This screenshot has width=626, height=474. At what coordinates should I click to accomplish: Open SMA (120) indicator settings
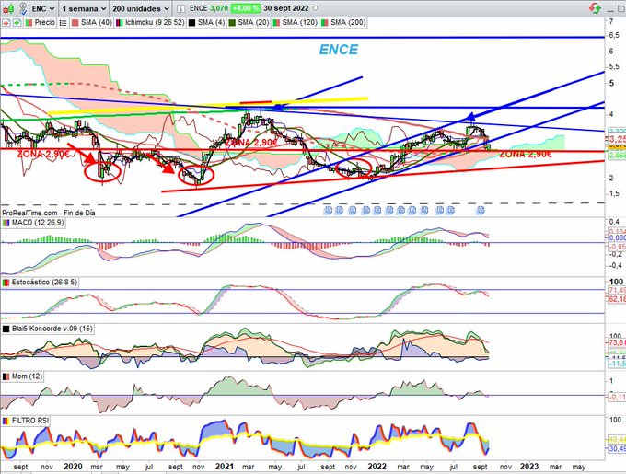[x=295, y=23]
